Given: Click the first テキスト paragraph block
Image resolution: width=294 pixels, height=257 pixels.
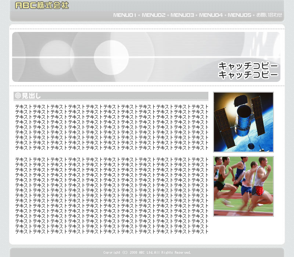Looking at the screenshot, I should 112,127.
